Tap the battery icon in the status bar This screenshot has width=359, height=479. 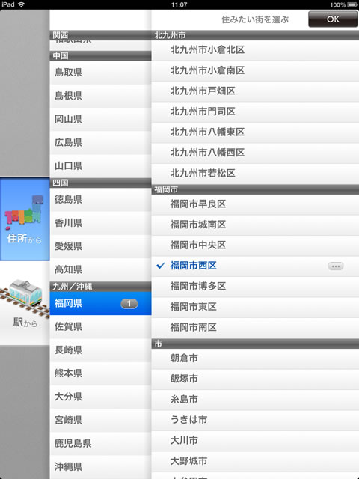point(352,5)
